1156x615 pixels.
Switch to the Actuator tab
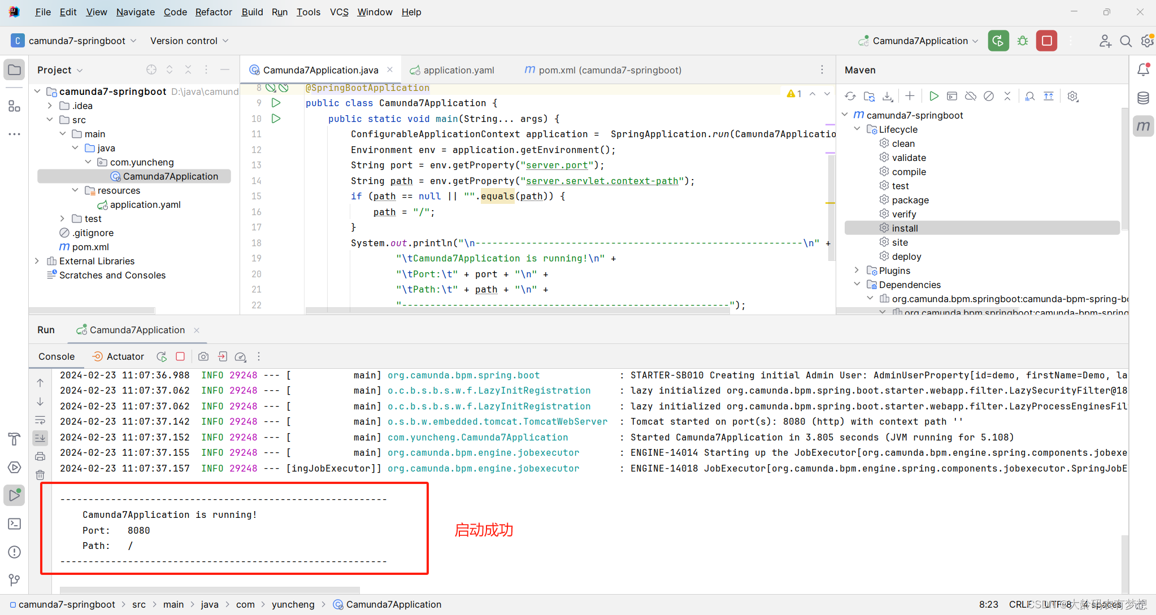[x=118, y=356]
